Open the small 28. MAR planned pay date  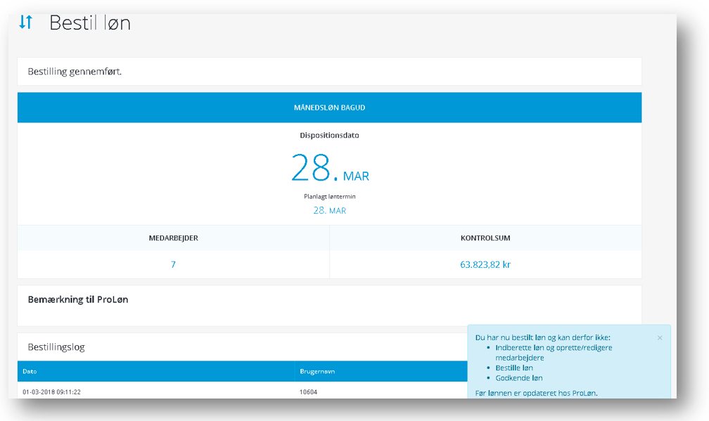point(329,210)
